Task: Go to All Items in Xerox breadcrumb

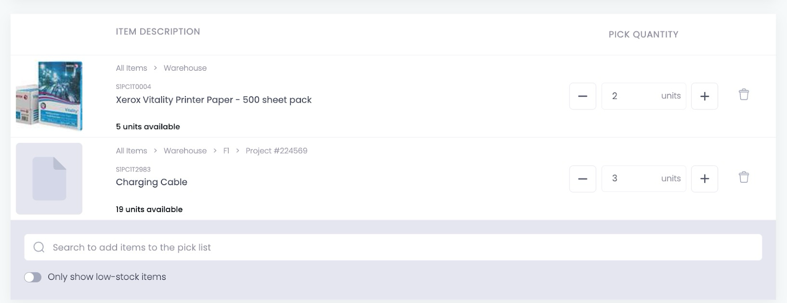Action: (x=131, y=68)
